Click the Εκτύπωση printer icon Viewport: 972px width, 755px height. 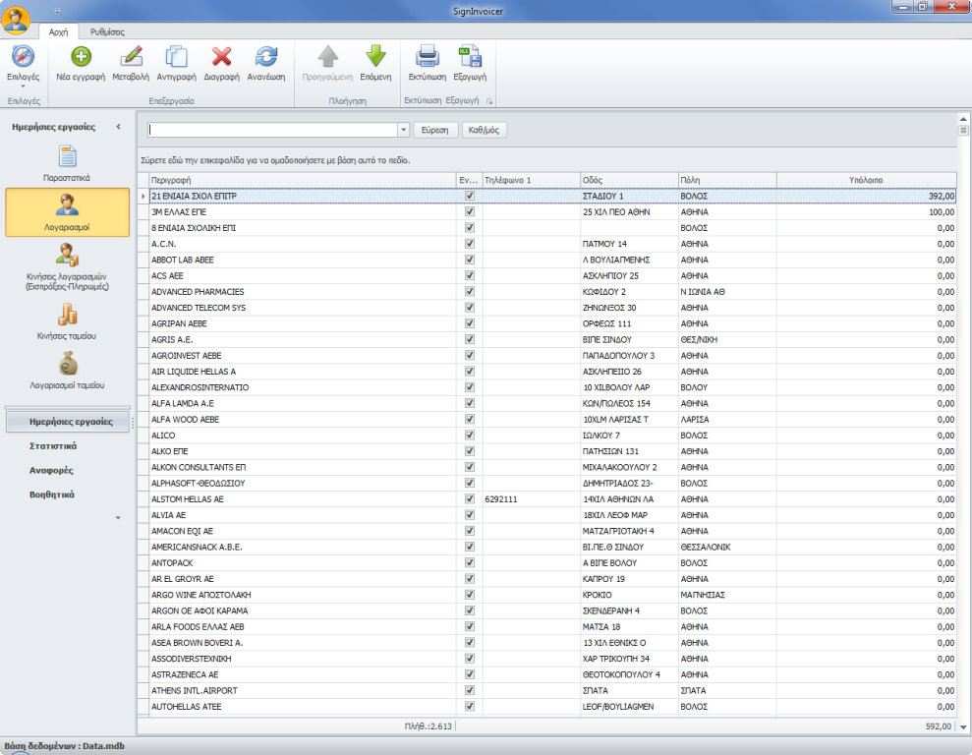click(x=428, y=56)
